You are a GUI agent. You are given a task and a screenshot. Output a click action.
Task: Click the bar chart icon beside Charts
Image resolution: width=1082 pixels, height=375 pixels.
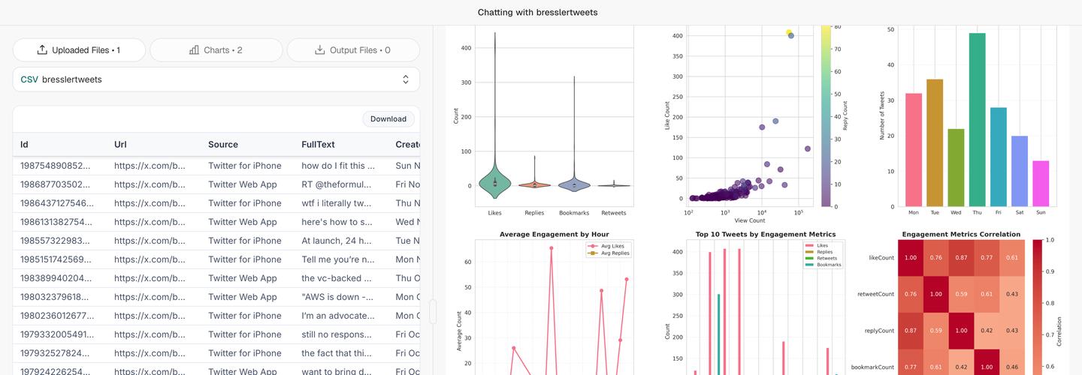point(195,50)
